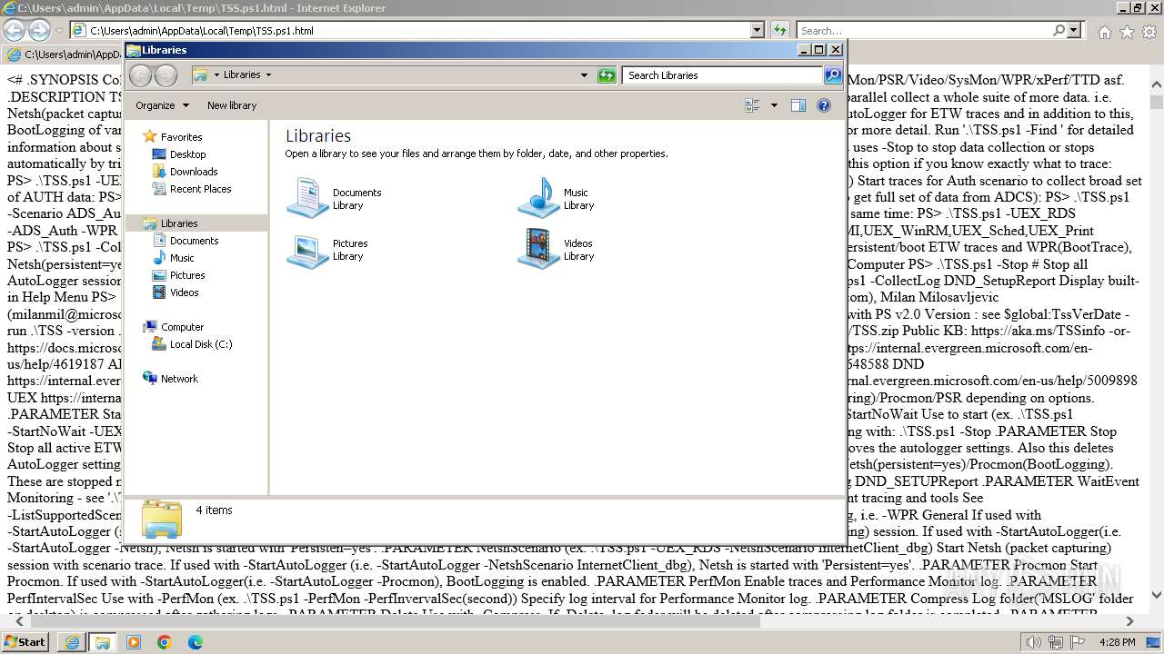Viewport: 1164px width, 654px height.
Task: Select the TSS.ps1.html browser tab
Action: pos(64,54)
